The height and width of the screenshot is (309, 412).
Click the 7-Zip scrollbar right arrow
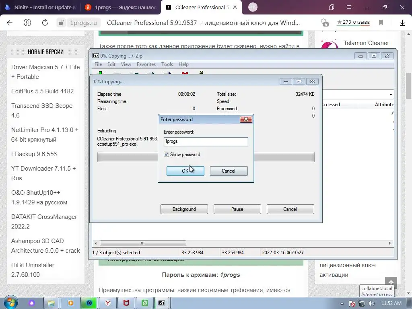pos(390,243)
